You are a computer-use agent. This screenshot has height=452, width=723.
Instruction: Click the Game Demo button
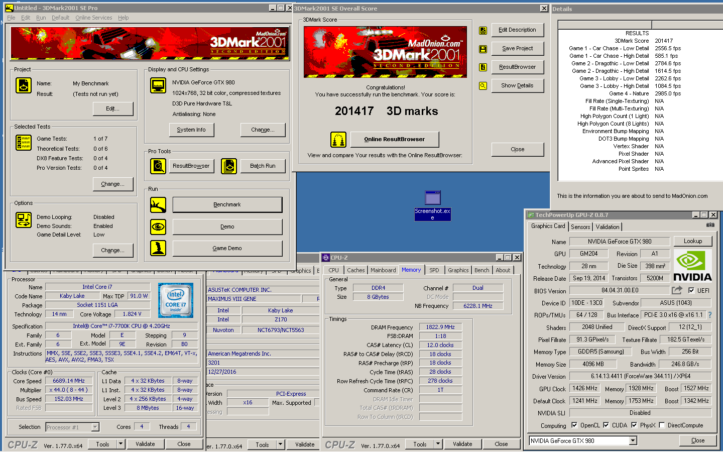coord(227,248)
